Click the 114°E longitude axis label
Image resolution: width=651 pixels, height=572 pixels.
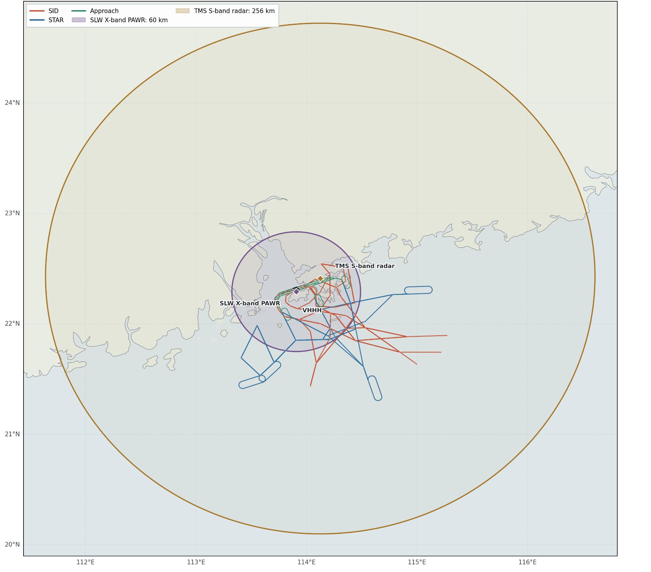click(306, 562)
